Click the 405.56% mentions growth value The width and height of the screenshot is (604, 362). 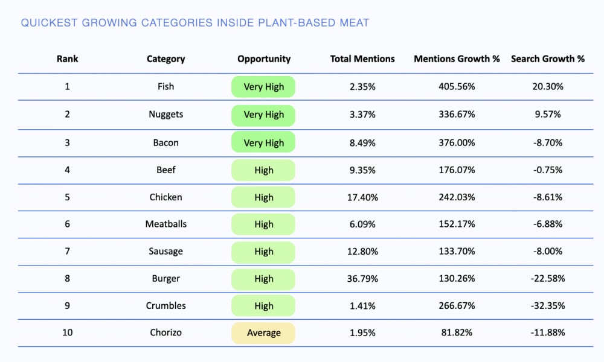(x=457, y=87)
